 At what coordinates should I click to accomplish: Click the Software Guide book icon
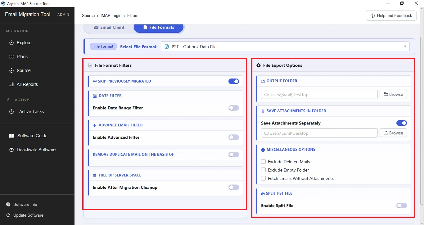tap(11, 136)
